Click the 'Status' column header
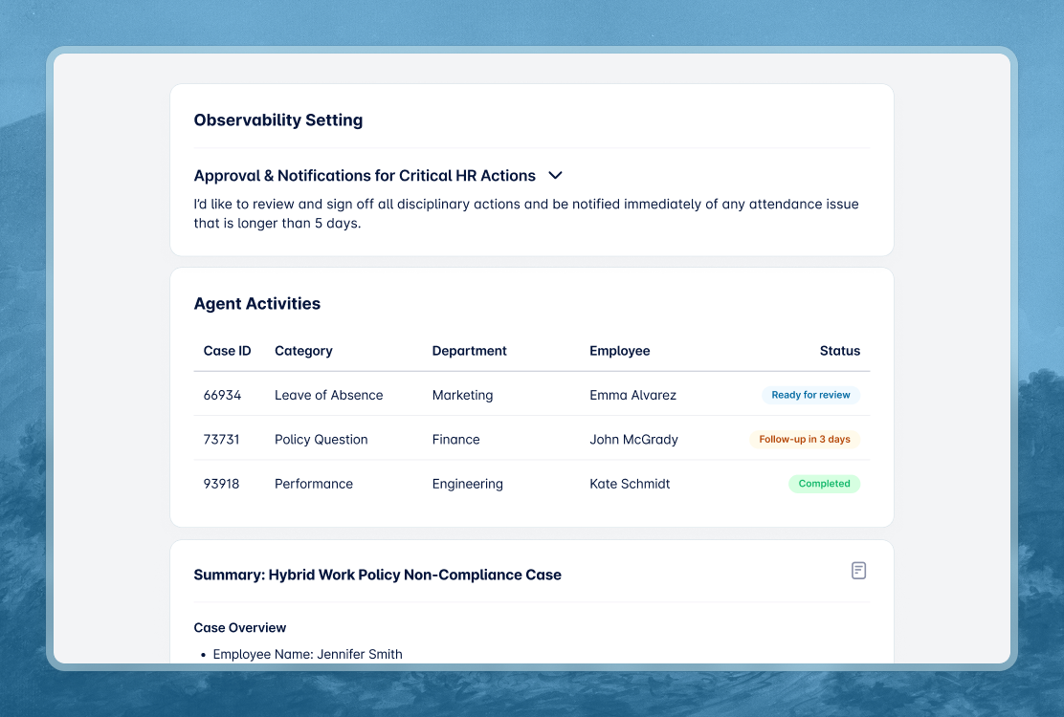Viewport: 1064px width, 717px height. [839, 351]
